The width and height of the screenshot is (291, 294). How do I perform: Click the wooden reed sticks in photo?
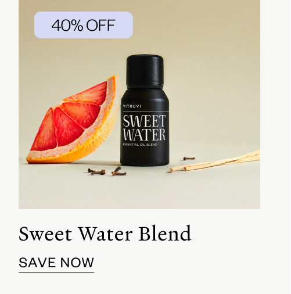click(x=215, y=162)
